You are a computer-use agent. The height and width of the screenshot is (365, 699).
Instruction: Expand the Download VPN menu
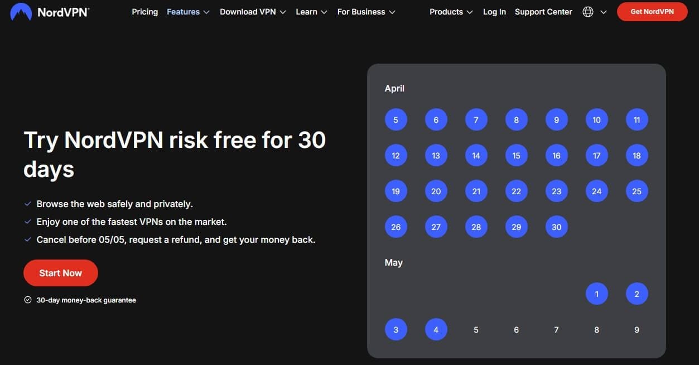pos(253,12)
